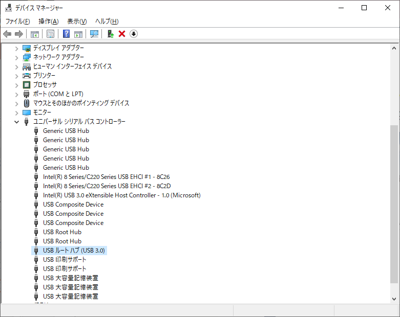Click Scan for hardware changes icon
The width and height of the screenshot is (400, 317).
pyautogui.click(x=94, y=34)
